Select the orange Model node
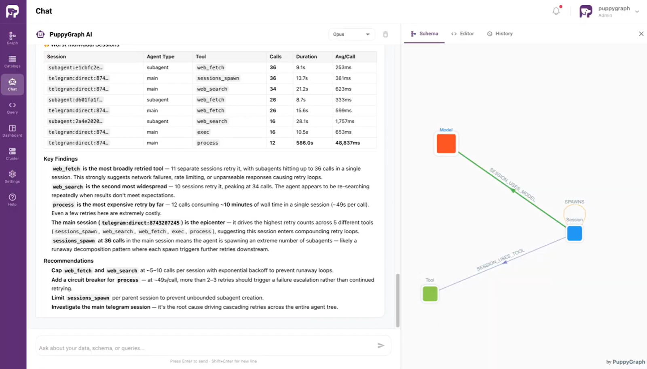The width and height of the screenshot is (647, 369). [446, 143]
